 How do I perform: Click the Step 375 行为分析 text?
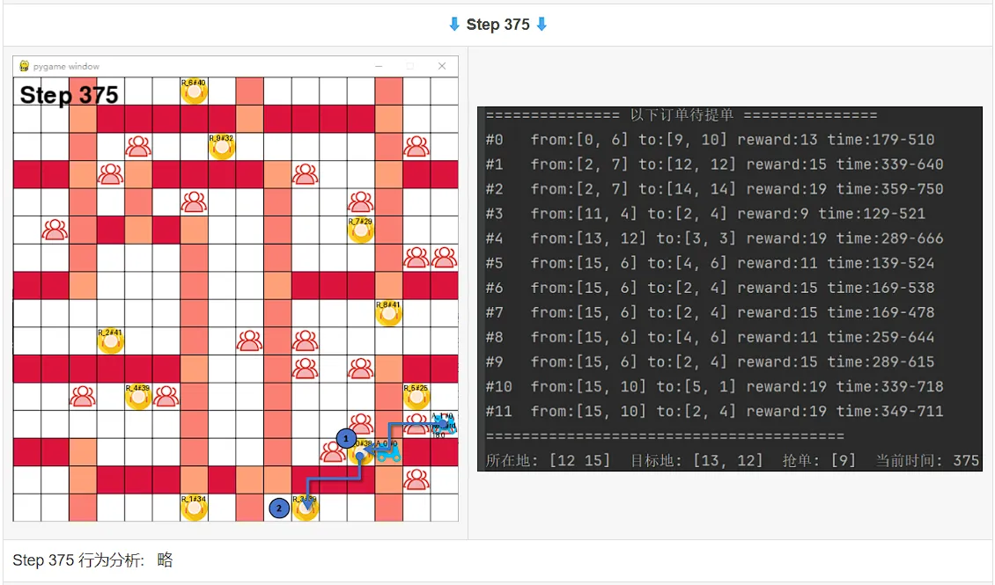pyautogui.click(x=78, y=560)
